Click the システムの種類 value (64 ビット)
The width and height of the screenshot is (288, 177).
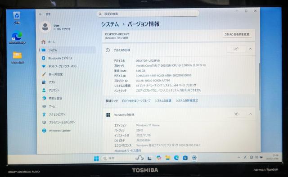click(x=166, y=85)
